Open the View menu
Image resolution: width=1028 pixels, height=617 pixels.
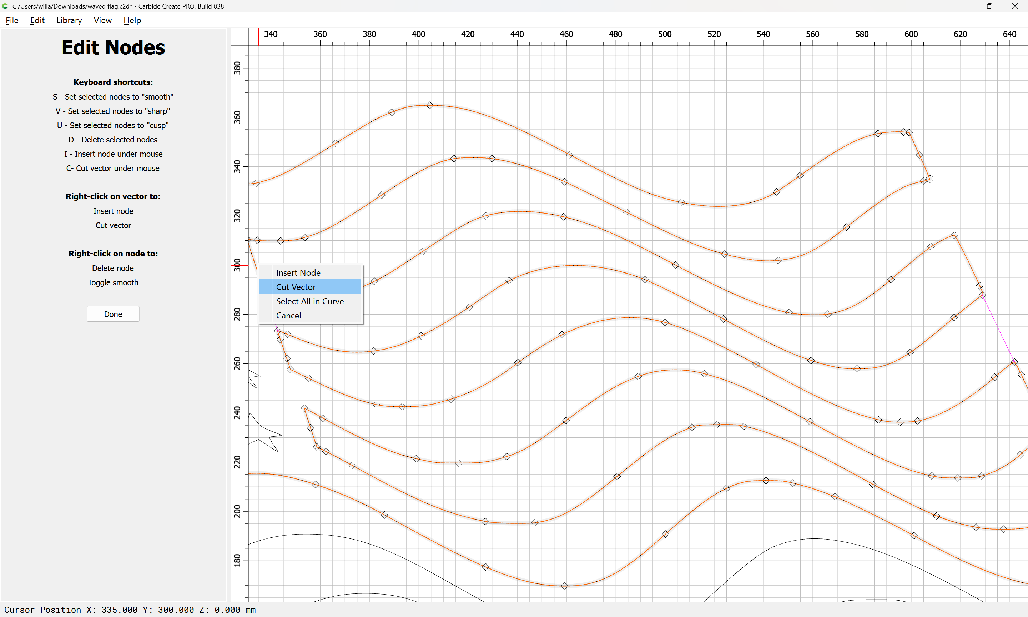(x=102, y=20)
